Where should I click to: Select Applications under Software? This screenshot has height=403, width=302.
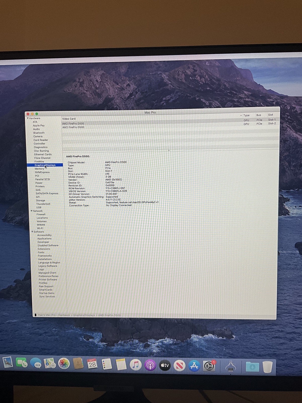[45, 239]
